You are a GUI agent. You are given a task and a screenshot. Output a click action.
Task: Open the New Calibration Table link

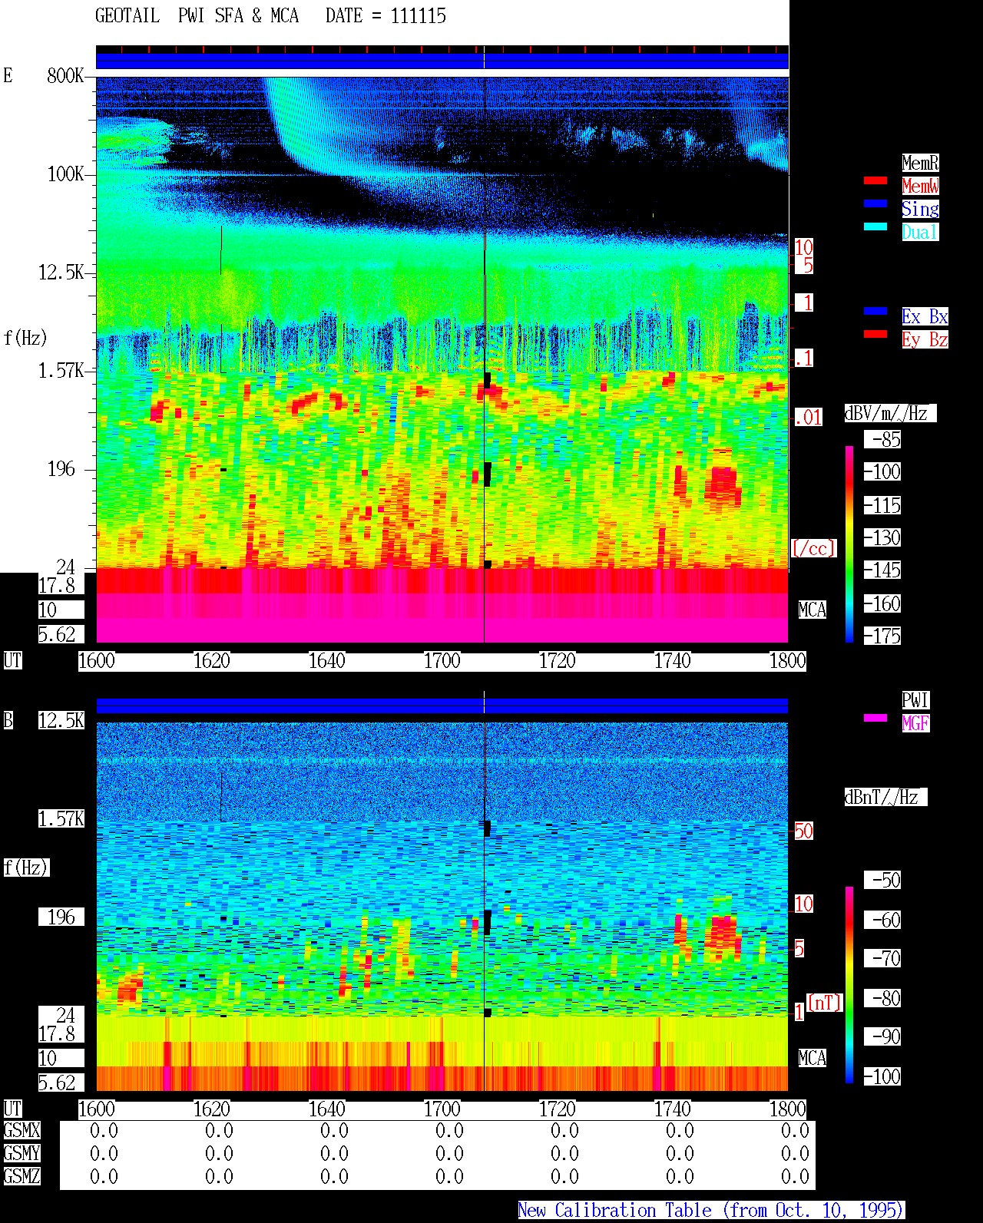click(x=710, y=1211)
